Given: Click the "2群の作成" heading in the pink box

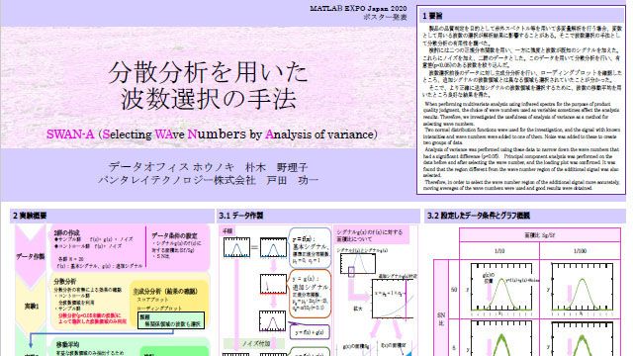Looking at the screenshot, I should 66,233.
